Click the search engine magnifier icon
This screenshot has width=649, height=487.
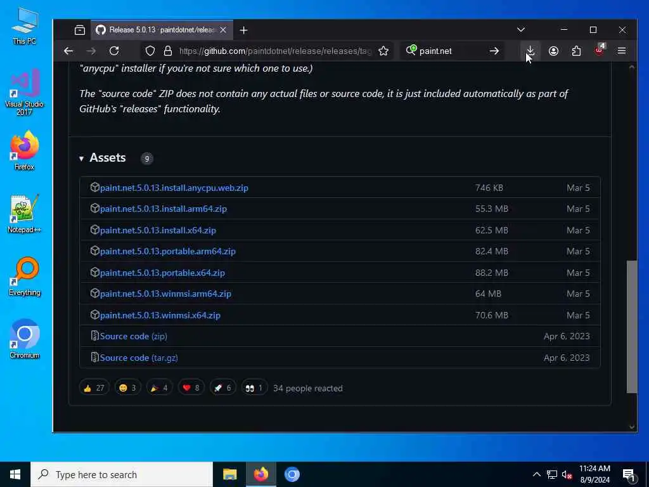[x=411, y=51]
